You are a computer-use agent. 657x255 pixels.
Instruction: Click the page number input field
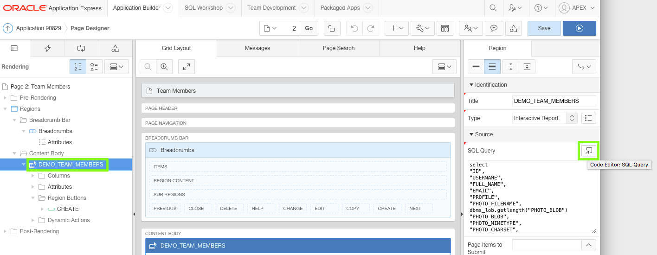pyautogui.click(x=290, y=28)
